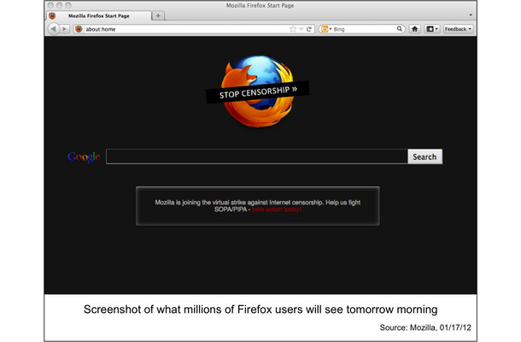The image size is (521, 342).
Task: Click the Firefox site identity icon in address bar
Action: (79, 29)
